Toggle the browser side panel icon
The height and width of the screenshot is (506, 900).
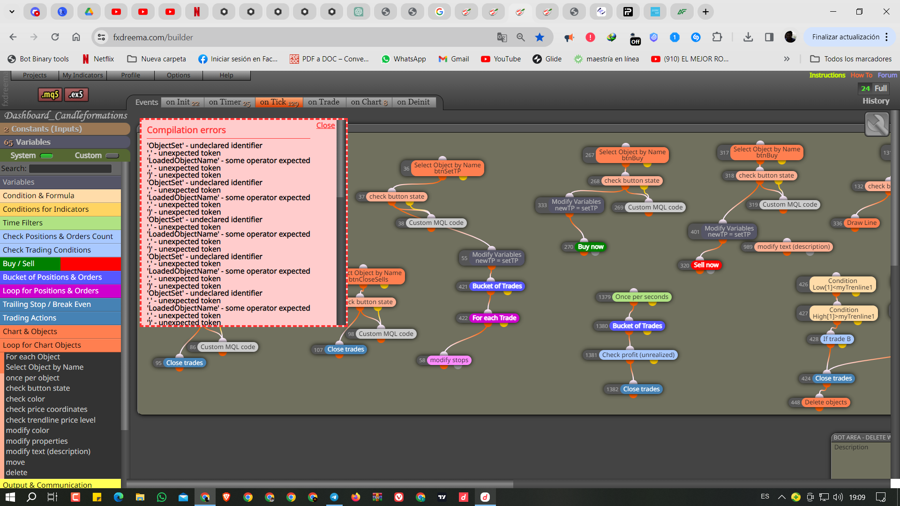(769, 37)
